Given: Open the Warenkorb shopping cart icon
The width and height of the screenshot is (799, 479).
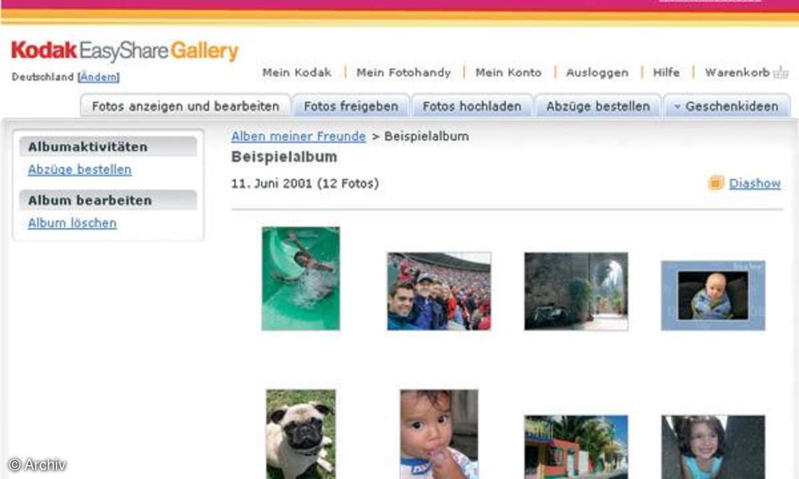Looking at the screenshot, I should pyautogui.click(x=780, y=73).
